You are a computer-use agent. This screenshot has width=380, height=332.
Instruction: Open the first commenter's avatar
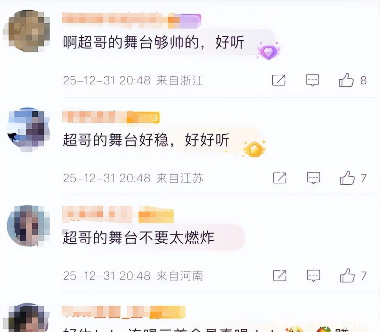click(x=27, y=31)
